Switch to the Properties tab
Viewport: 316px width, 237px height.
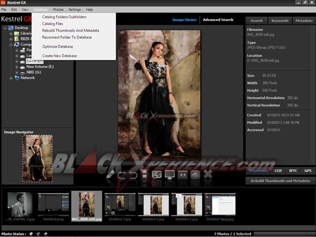[258, 171]
